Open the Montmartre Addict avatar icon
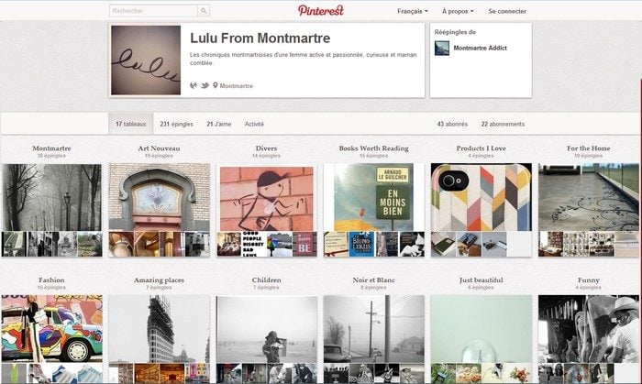Viewport: 642px width, 384px height. pyautogui.click(x=442, y=48)
